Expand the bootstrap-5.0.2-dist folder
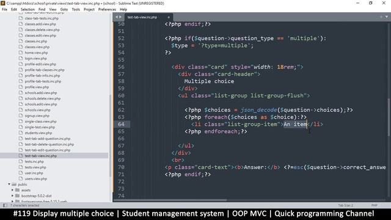Image resolution: width=391 pixels, height=220 pixels. [12, 196]
